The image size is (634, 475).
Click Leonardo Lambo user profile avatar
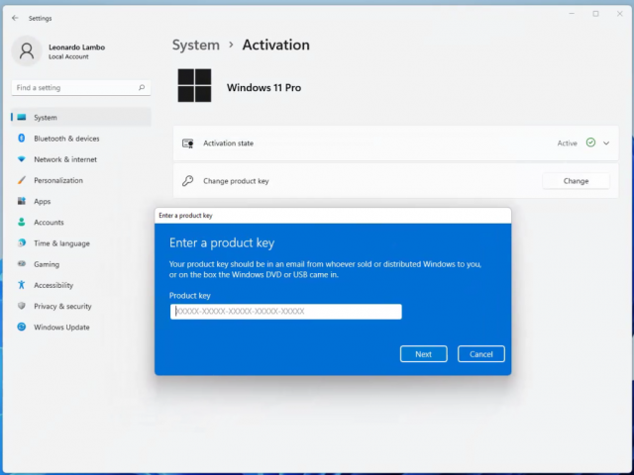pyautogui.click(x=27, y=49)
